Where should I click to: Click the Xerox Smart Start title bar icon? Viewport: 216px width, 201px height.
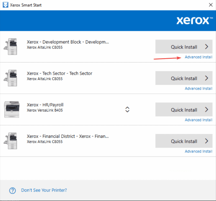pyautogui.click(x=5, y=5)
